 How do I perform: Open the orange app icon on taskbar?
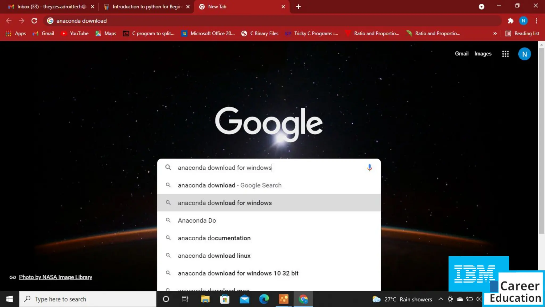(284, 299)
